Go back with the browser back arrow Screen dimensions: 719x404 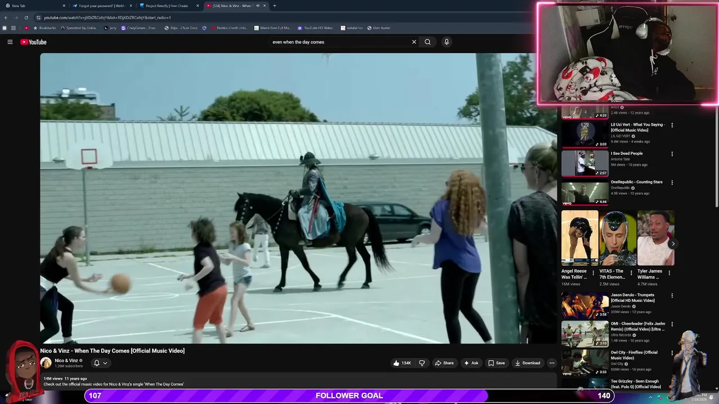(6, 17)
